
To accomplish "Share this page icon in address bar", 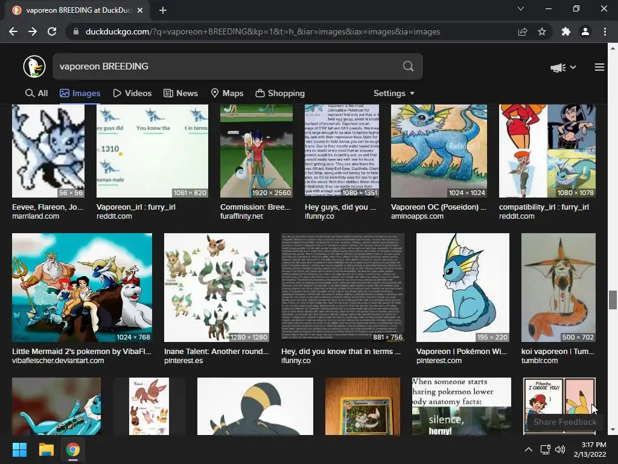I will pos(523,31).
